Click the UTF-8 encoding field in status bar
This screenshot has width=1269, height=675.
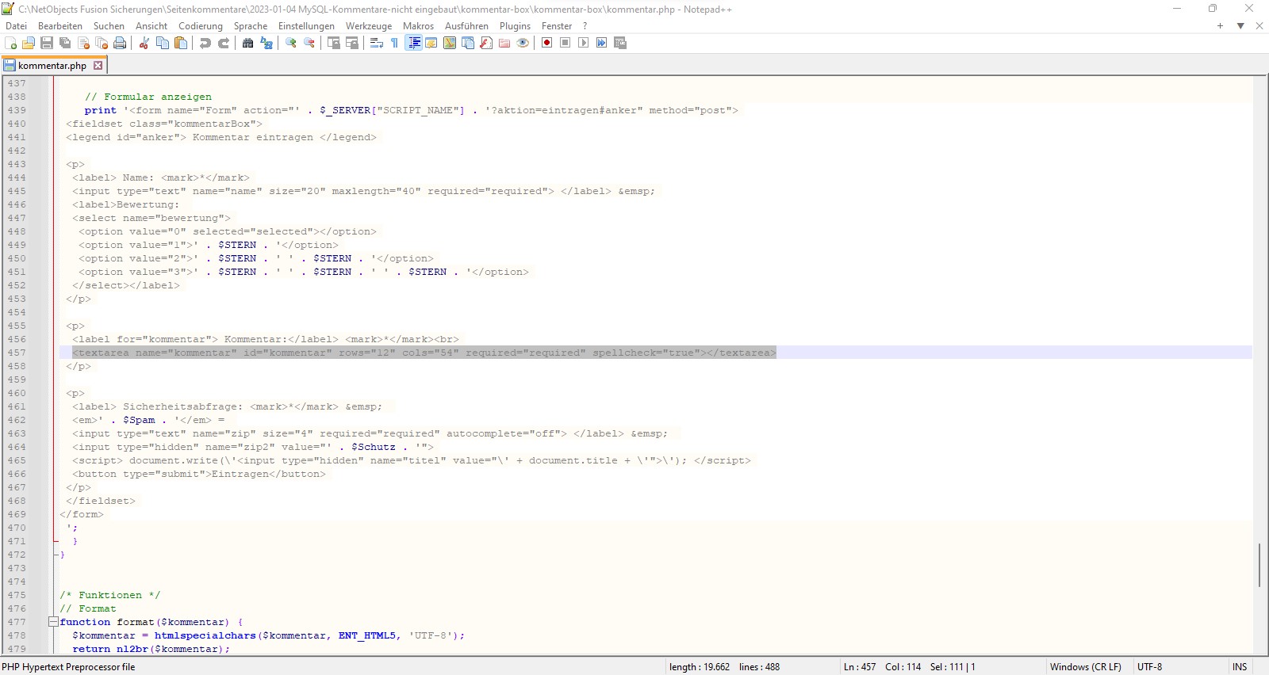click(1149, 667)
